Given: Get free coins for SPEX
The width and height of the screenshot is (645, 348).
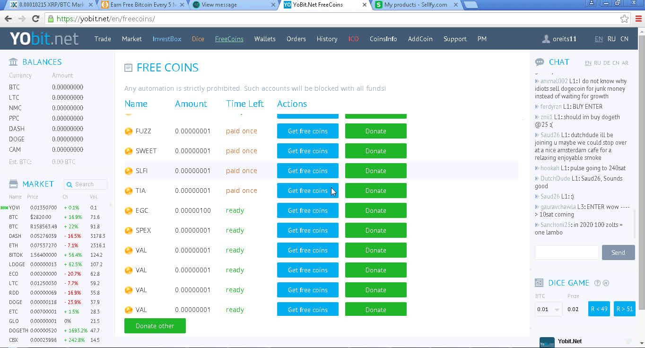Looking at the screenshot, I should click(x=307, y=230).
